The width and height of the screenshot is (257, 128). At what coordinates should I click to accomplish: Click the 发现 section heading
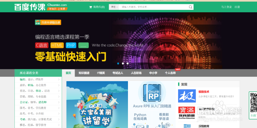[x=184, y=85]
